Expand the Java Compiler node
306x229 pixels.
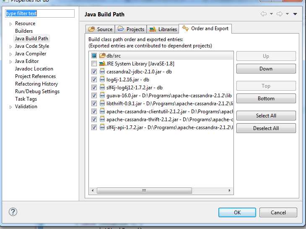pos(11,55)
